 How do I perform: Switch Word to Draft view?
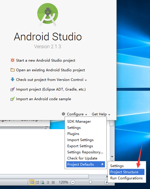pos(53,182)
